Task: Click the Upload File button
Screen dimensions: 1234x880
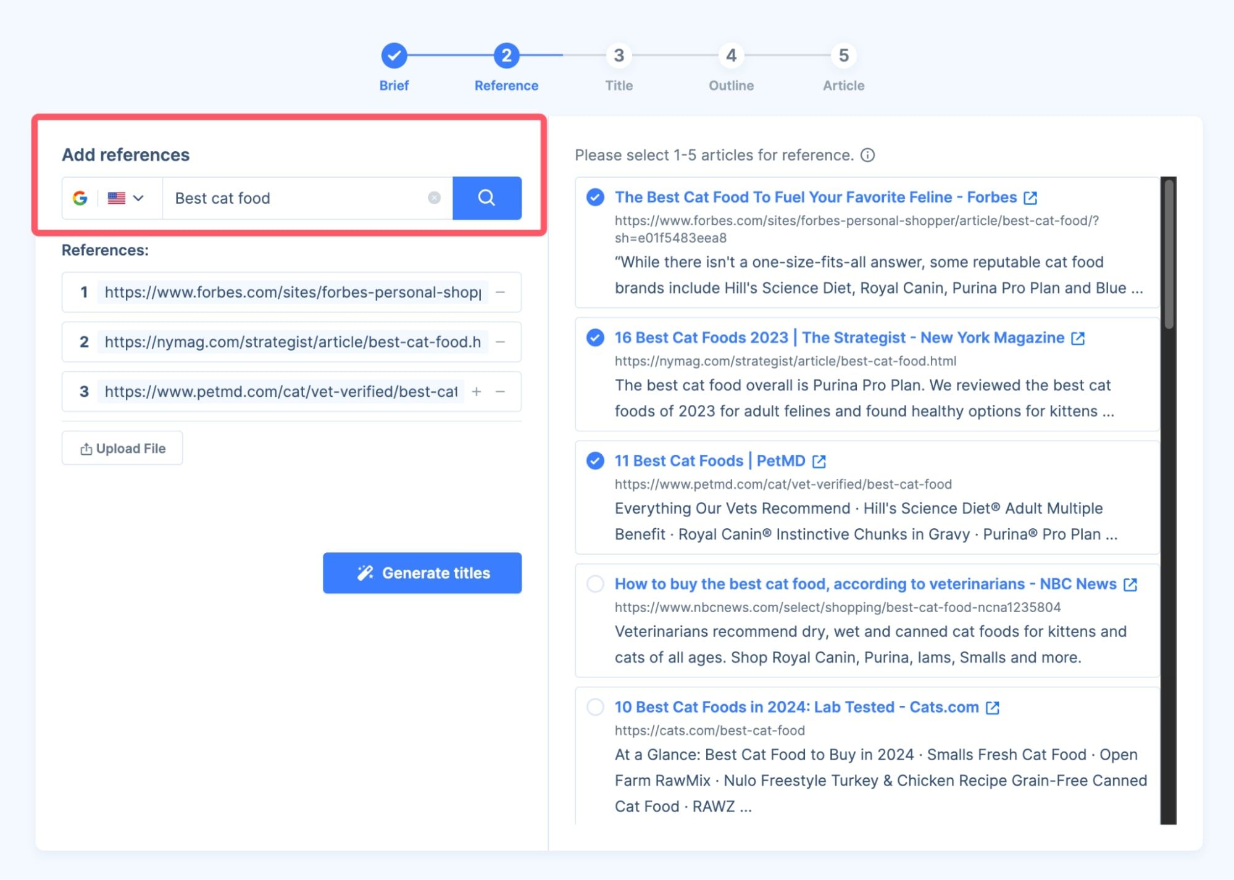Action: tap(122, 449)
